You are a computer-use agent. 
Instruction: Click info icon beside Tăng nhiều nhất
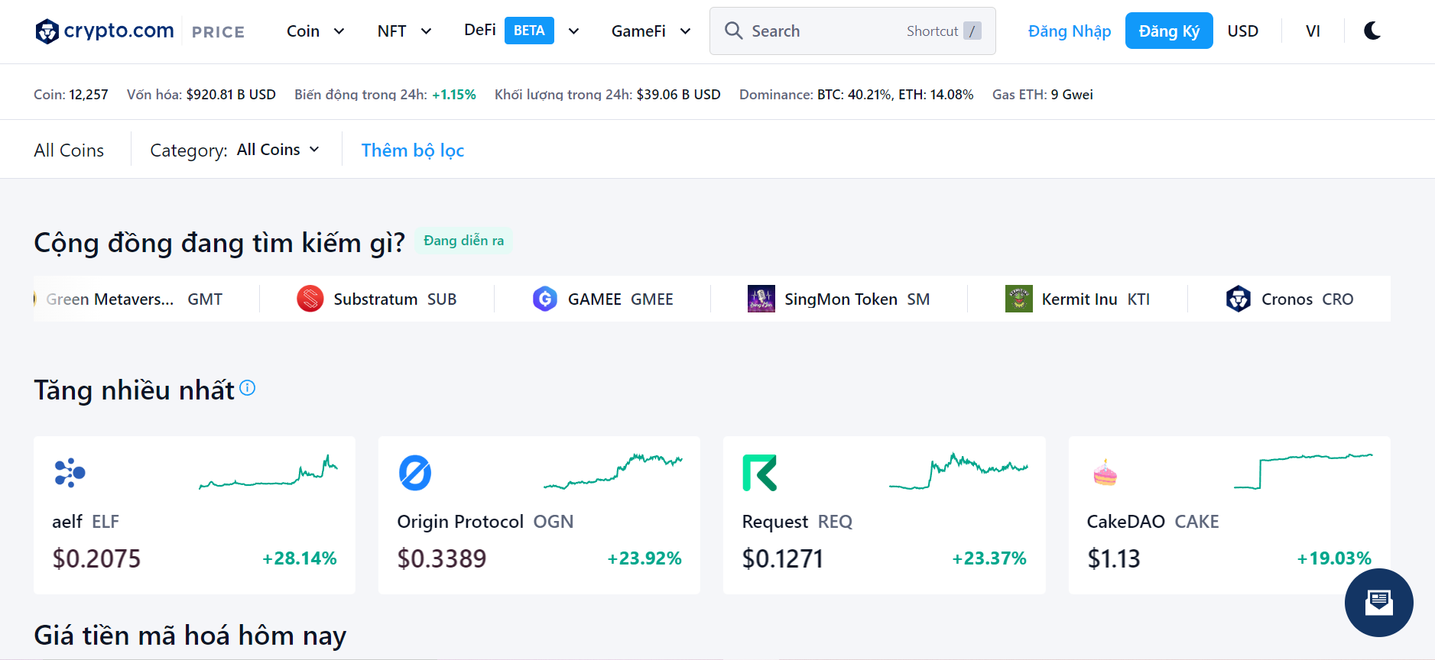(247, 388)
